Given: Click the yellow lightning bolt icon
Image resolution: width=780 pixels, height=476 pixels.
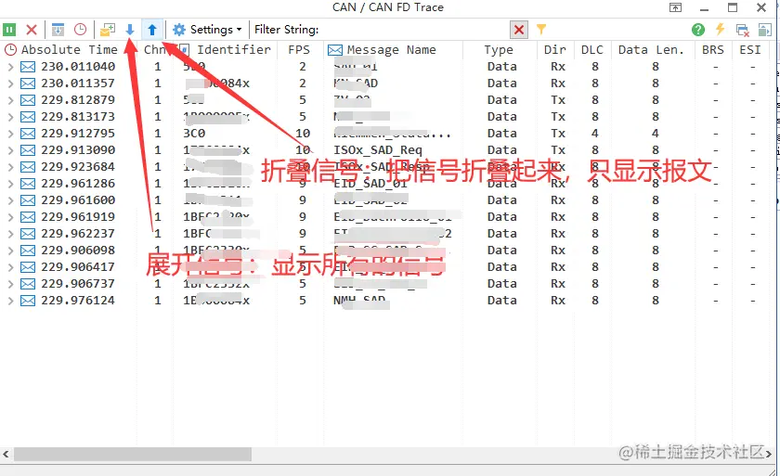Looking at the screenshot, I should (720, 30).
